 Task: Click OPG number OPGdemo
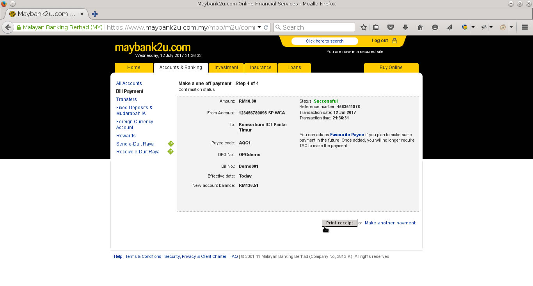tap(250, 155)
